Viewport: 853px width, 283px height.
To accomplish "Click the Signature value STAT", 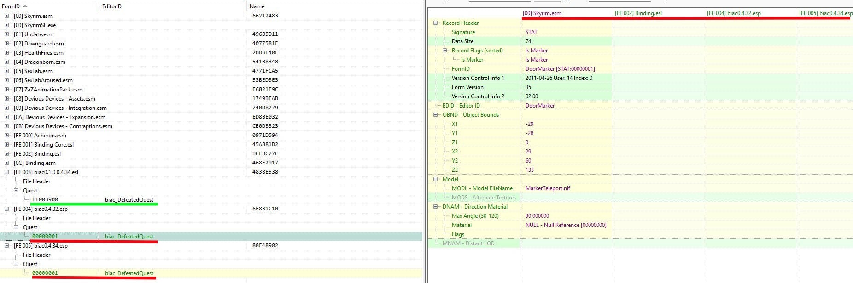I will tap(531, 32).
